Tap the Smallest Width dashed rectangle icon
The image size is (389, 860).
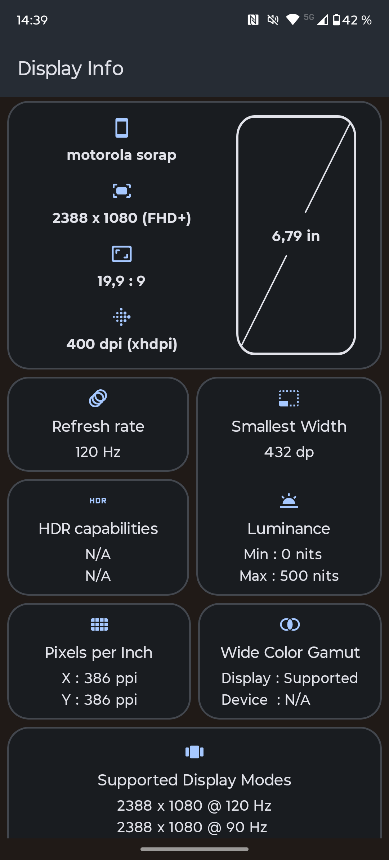click(x=289, y=398)
